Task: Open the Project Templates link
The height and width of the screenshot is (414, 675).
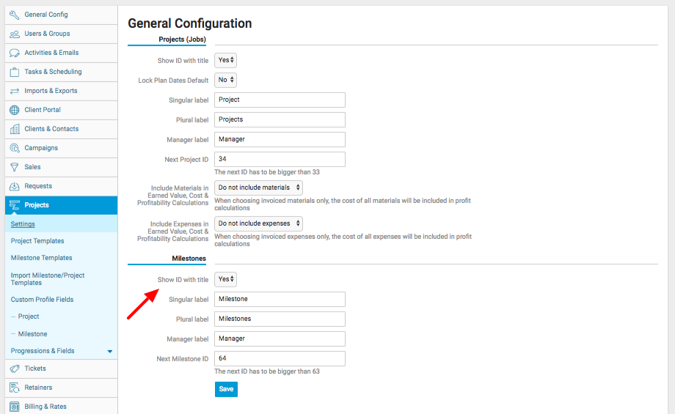Action: pos(37,241)
